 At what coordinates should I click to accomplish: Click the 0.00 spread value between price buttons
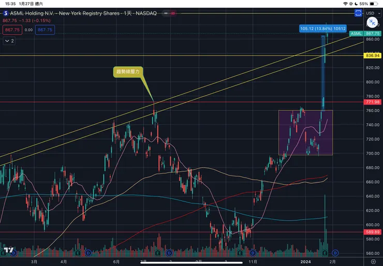28,30
